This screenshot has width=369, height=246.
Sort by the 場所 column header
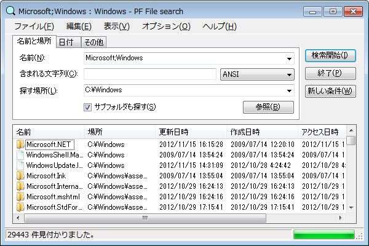click(119, 132)
